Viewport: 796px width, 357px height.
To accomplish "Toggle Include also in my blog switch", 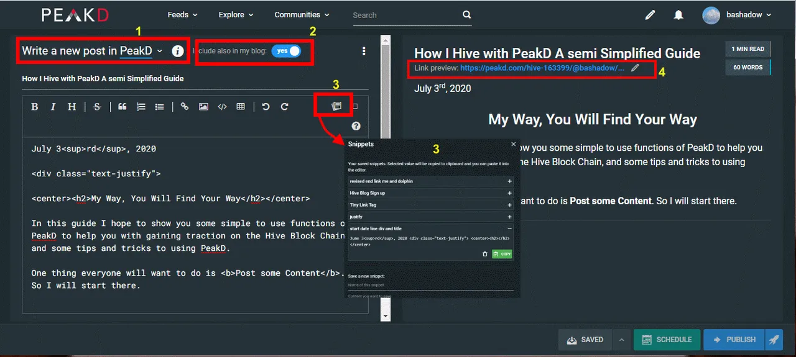I will coord(286,51).
